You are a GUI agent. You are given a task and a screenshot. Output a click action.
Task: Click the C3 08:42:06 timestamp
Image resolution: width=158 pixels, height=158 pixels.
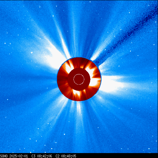point(42,156)
